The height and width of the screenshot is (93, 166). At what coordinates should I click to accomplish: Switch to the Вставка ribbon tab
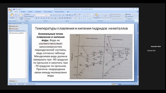click(23, 12)
